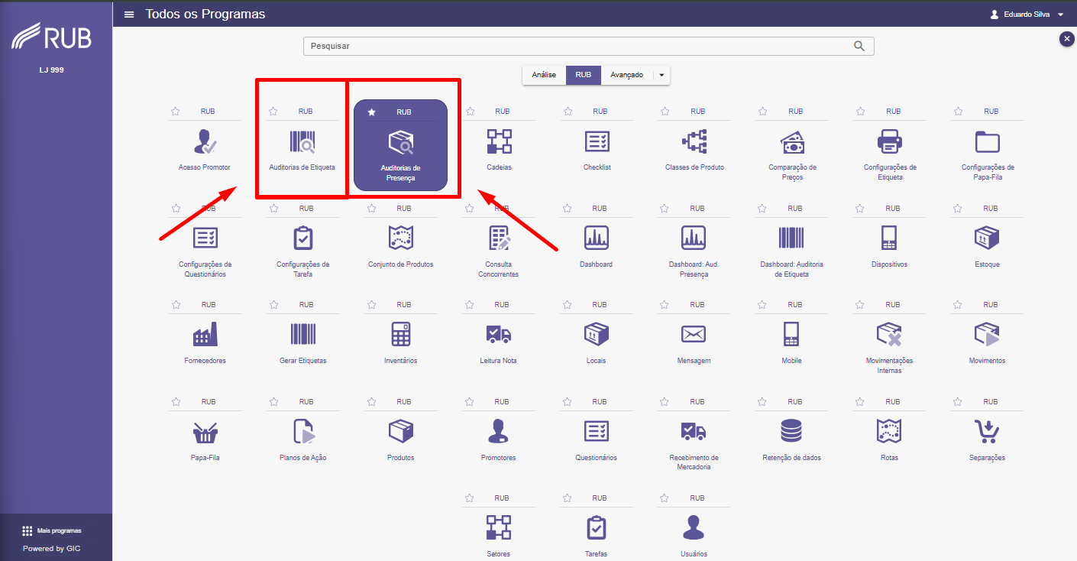The image size is (1077, 561).
Task: Open the Comparação de Preços icon
Action: click(792, 142)
